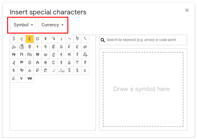The image size is (198, 139).
Task: Insert the Pt peseta symbol
Action: click(x=22, y=55)
